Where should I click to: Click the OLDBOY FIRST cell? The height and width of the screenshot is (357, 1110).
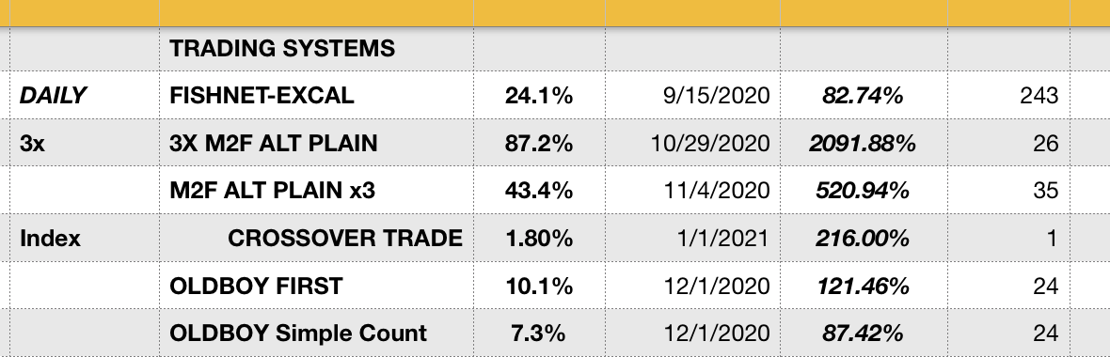click(316, 286)
